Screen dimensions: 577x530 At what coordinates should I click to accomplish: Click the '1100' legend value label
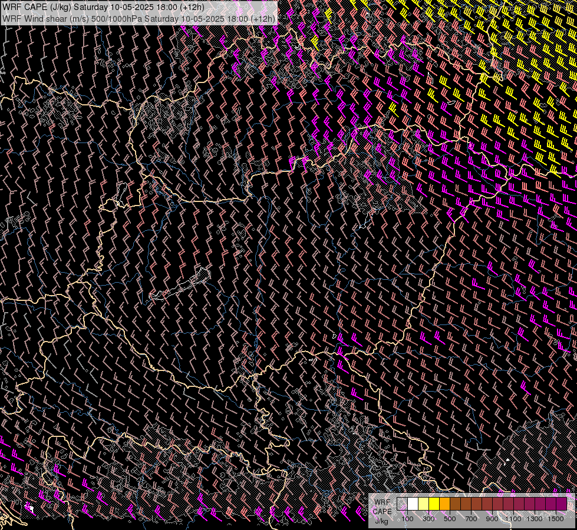pyautogui.click(x=513, y=519)
